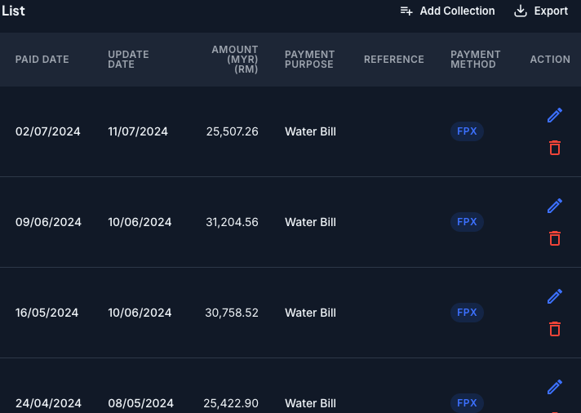Click the Payment Method column header
The width and height of the screenshot is (581, 413).
click(x=475, y=60)
